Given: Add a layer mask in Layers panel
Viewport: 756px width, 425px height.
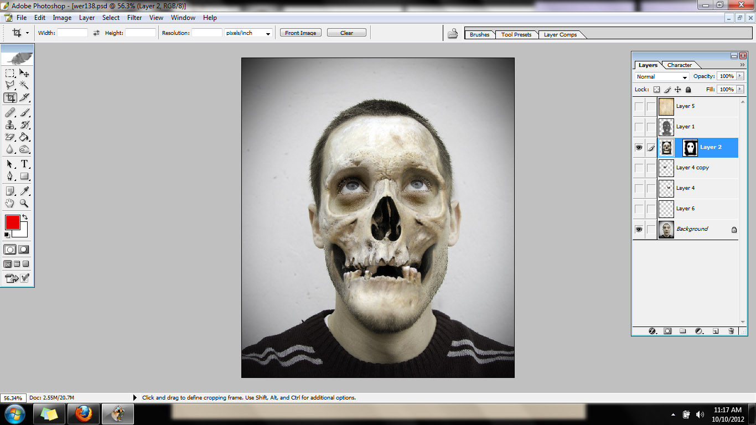Looking at the screenshot, I should point(667,331).
